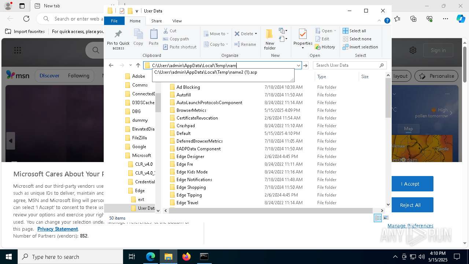This screenshot has width=469, height=264.
Task: Create a New folder via ribbon
Action: 270,39
